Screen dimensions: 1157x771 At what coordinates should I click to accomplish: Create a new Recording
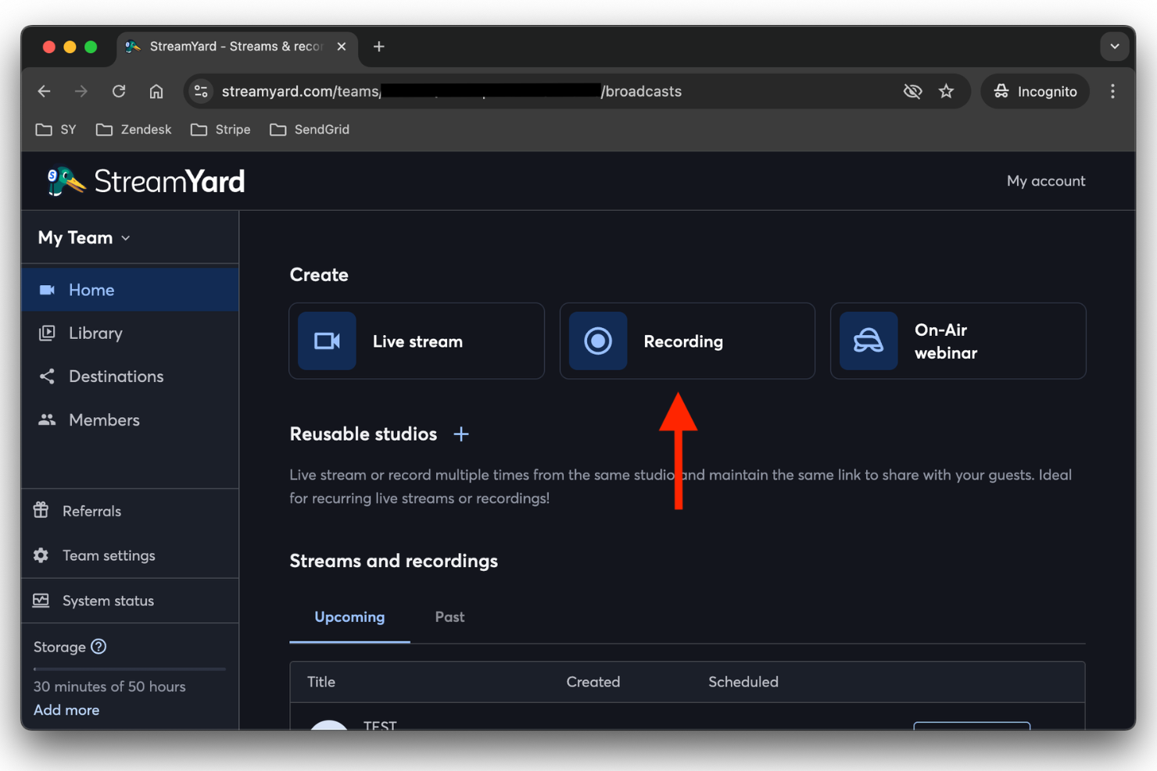[687, 341]
